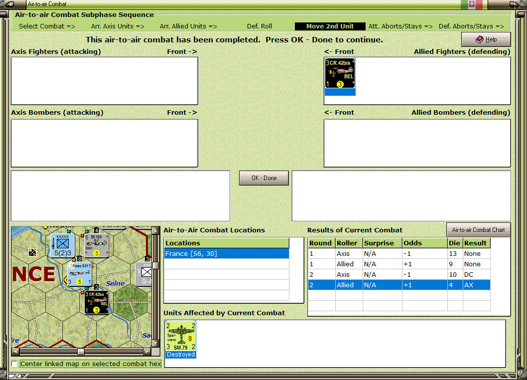The width and height of the screenshot is (527, 380).
Task: Click the Roller column header
Action: (349, 243)
